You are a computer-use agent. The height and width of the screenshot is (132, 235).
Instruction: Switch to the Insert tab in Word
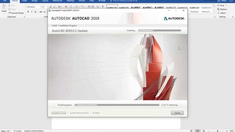click(25, 1)
